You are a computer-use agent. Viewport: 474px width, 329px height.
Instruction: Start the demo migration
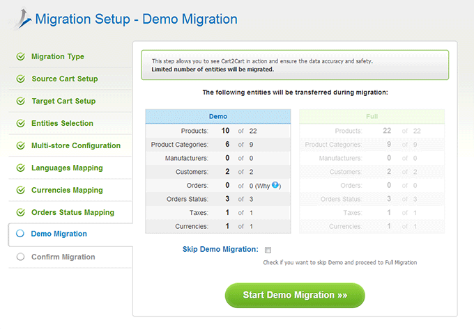click(295, 295)
